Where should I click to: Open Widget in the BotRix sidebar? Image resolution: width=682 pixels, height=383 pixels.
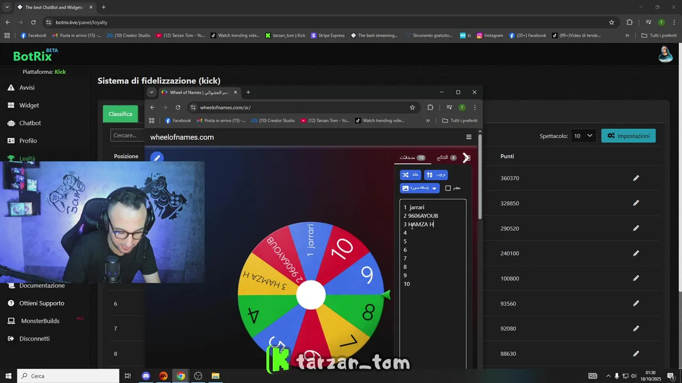(23, 105)
